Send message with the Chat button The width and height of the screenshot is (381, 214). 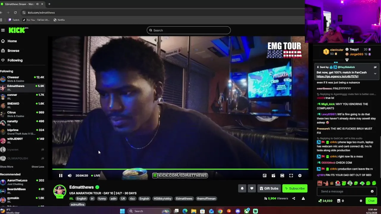(x=371, y=201)
